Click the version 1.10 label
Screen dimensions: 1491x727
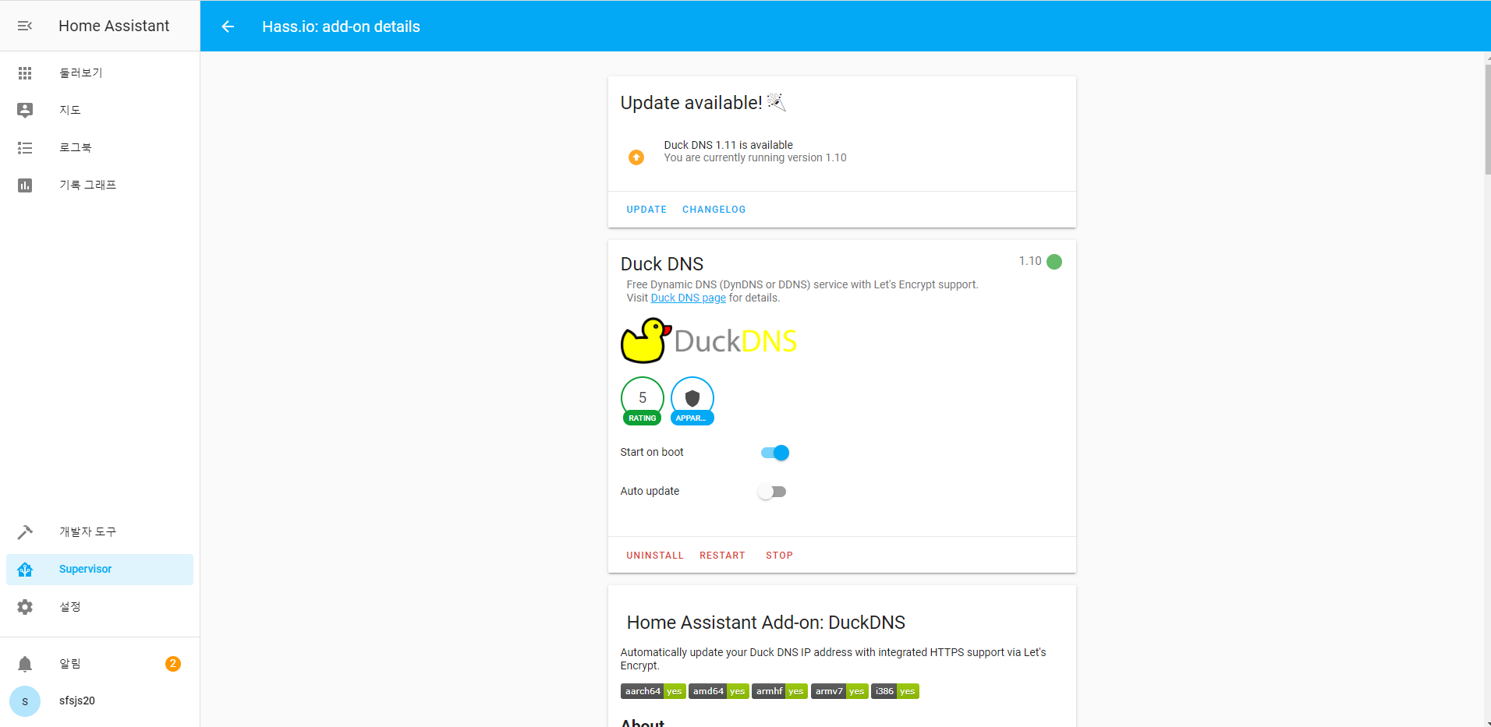(1030, 261)
